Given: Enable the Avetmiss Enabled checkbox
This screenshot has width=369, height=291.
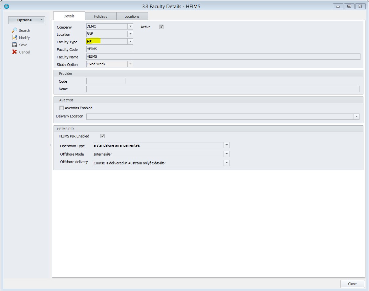Looking at the screenshot, I should (x=61, y=108).
